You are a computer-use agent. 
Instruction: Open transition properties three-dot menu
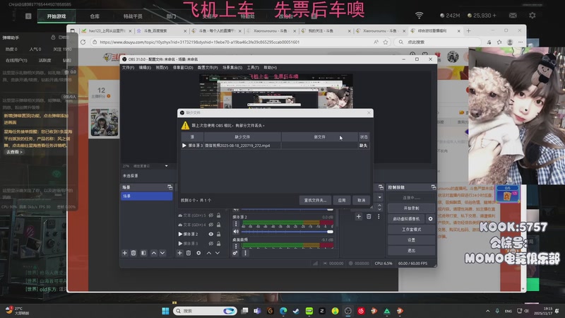coord(379,216)
